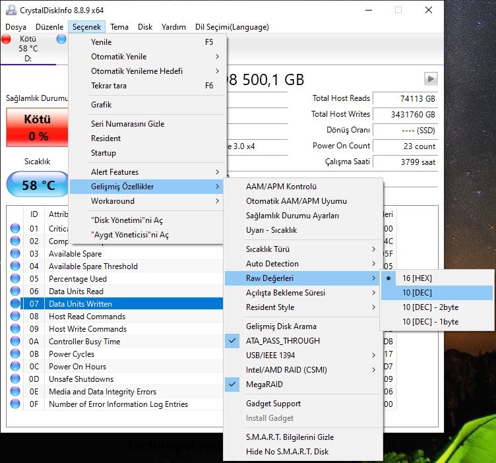Click the 58 °C temperature button
Screen dimensions: 496x463
point(38,184)
